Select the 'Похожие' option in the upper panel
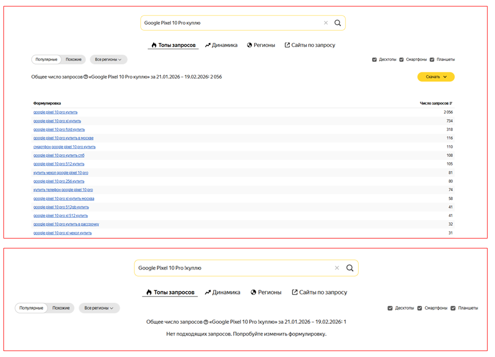This screenshot has height=357, width=495. pos(74,59)
